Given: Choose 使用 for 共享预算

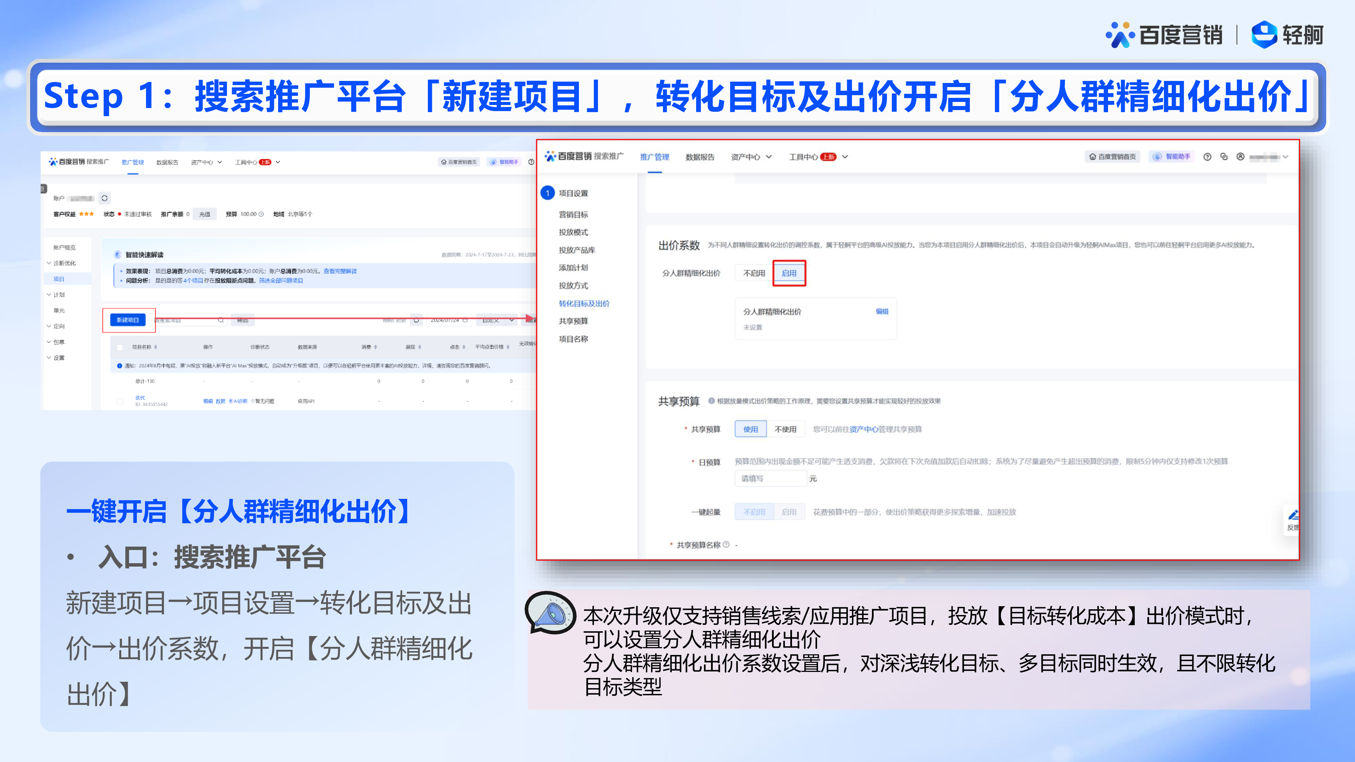Looking at the screenshot, I should click(x=751, y=429).
